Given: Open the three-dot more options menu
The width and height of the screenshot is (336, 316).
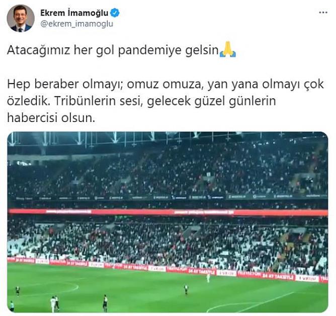Looking at the screenshot, I should click(x=323, y=13).
